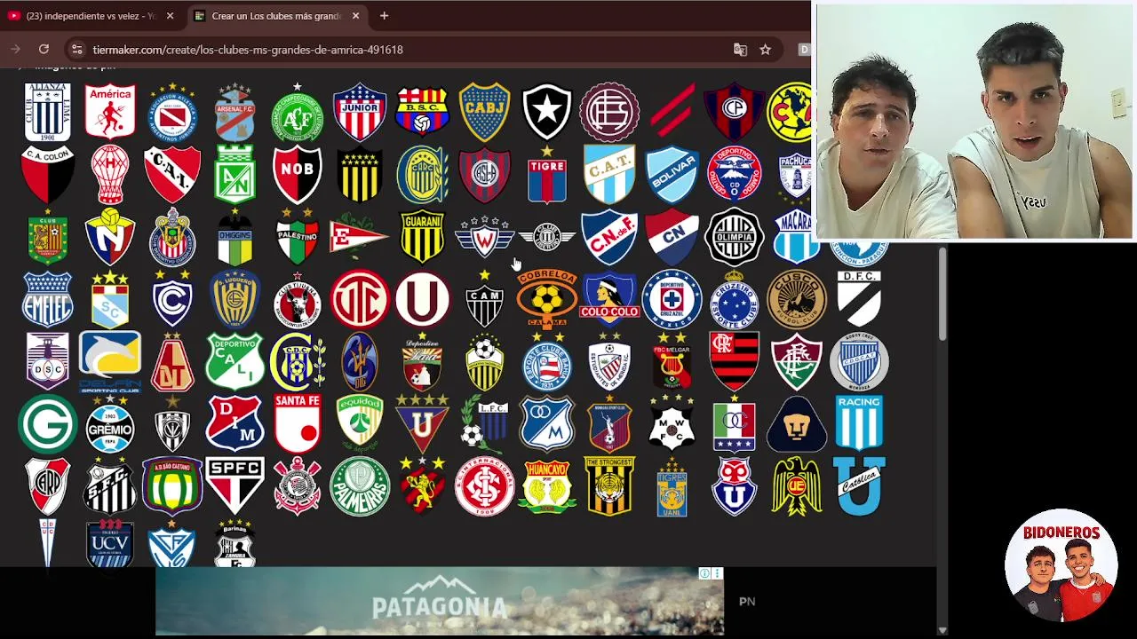Choose The Strongest tiger crest
The height and width of the screenshot is (639, 1137).
tap(609, 486)
